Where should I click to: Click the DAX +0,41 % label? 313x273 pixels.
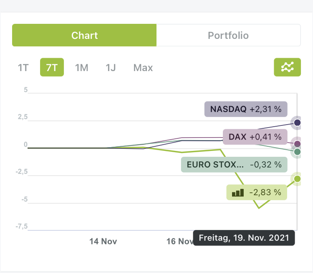[x=255, y=137]
